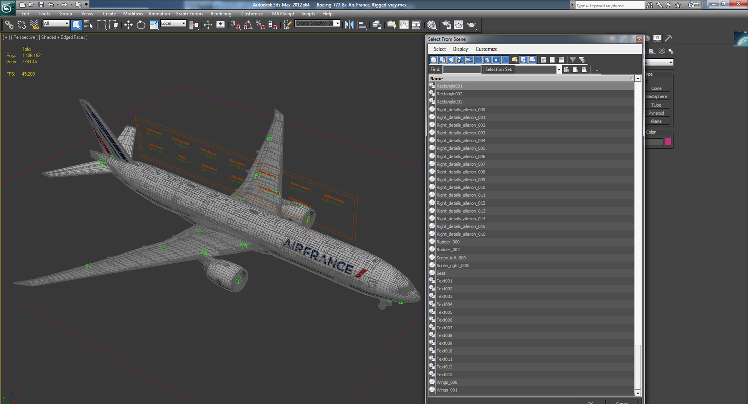The image size is (748, 404).
Task: Click the Save File icon in title bar
Action: pos(41,5)
